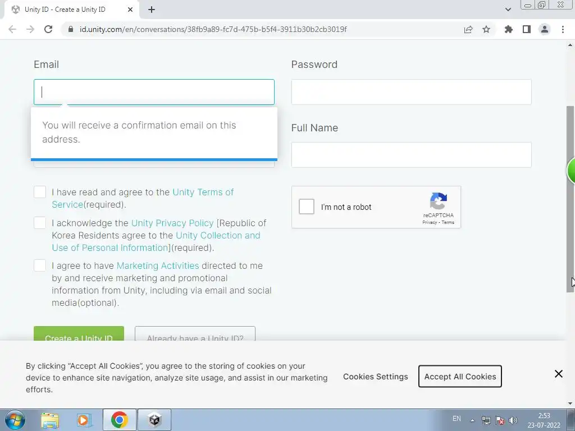Open the Chrome three-dot menu

tap(563, 29)
